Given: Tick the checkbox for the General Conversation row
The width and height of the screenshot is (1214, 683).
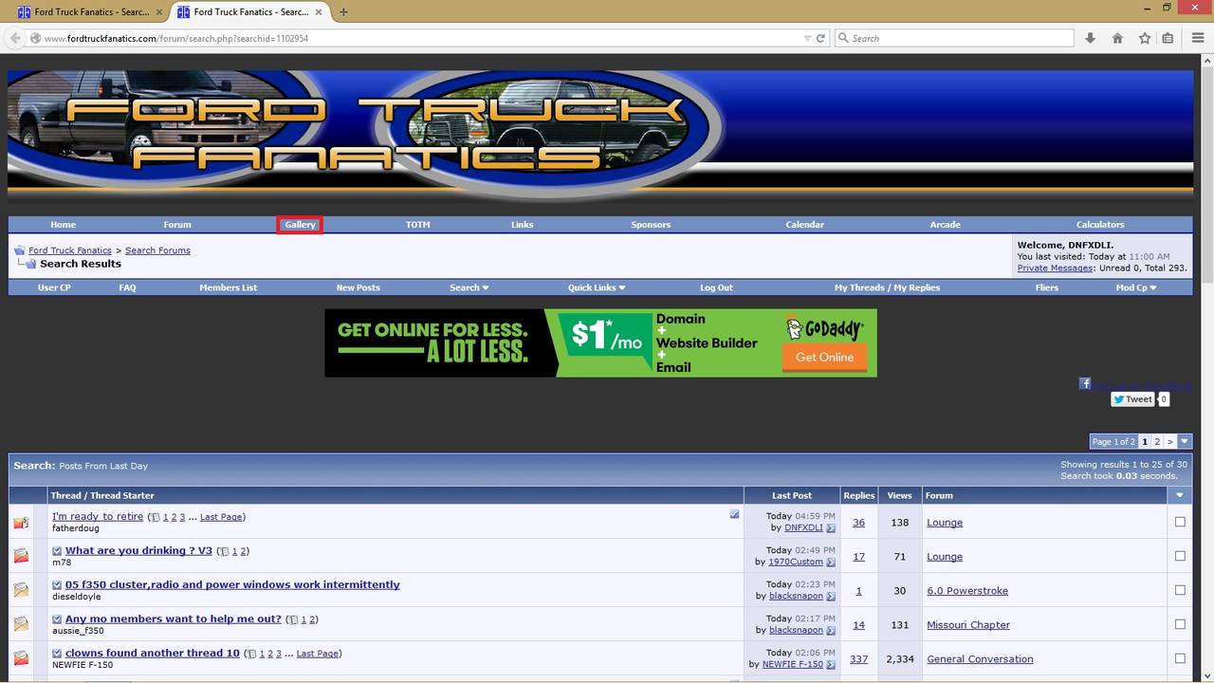Looking at the screenshot, I should point(1180,658).
